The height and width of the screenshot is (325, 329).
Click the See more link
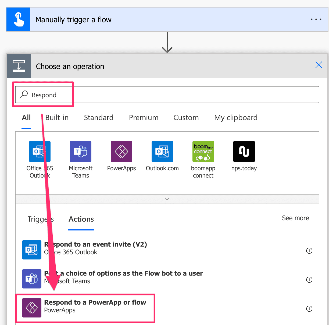click(295, 218)
